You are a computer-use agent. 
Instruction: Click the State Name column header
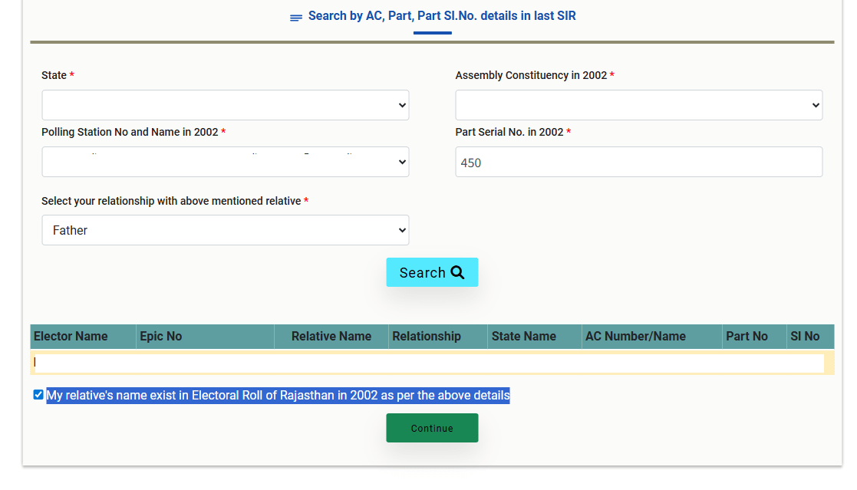pos(524,337)
